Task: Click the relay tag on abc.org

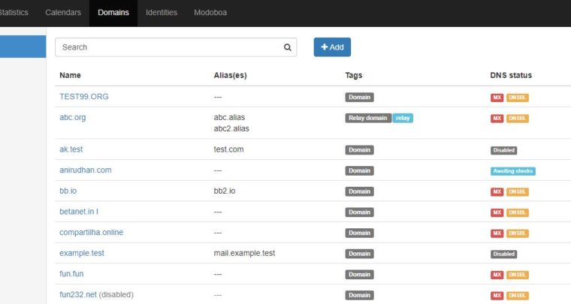Action: 403,118
